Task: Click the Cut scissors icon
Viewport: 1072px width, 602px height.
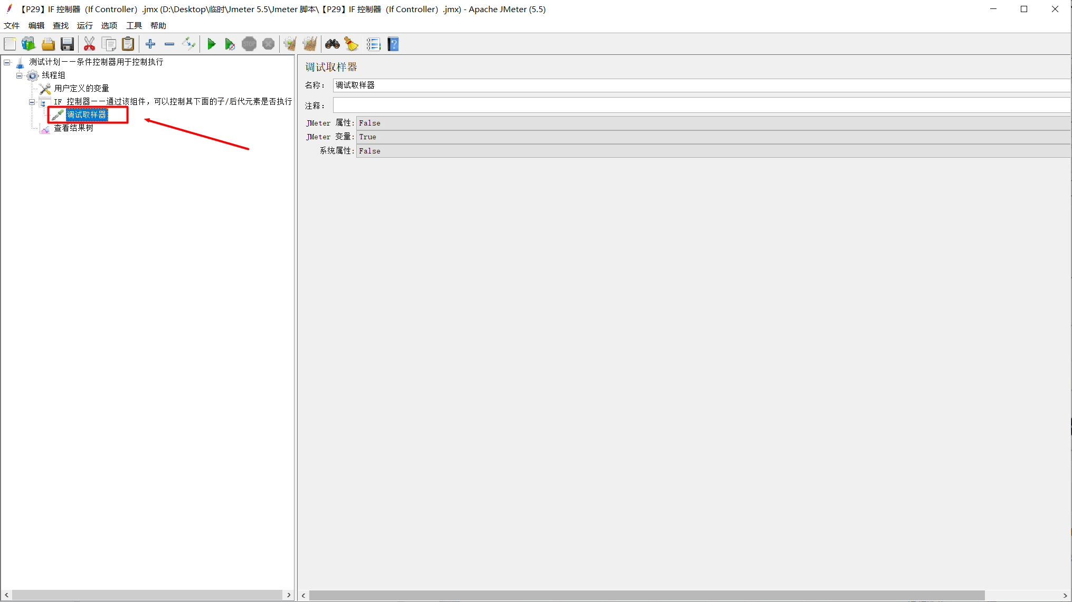Action: [x=89, y=44]
